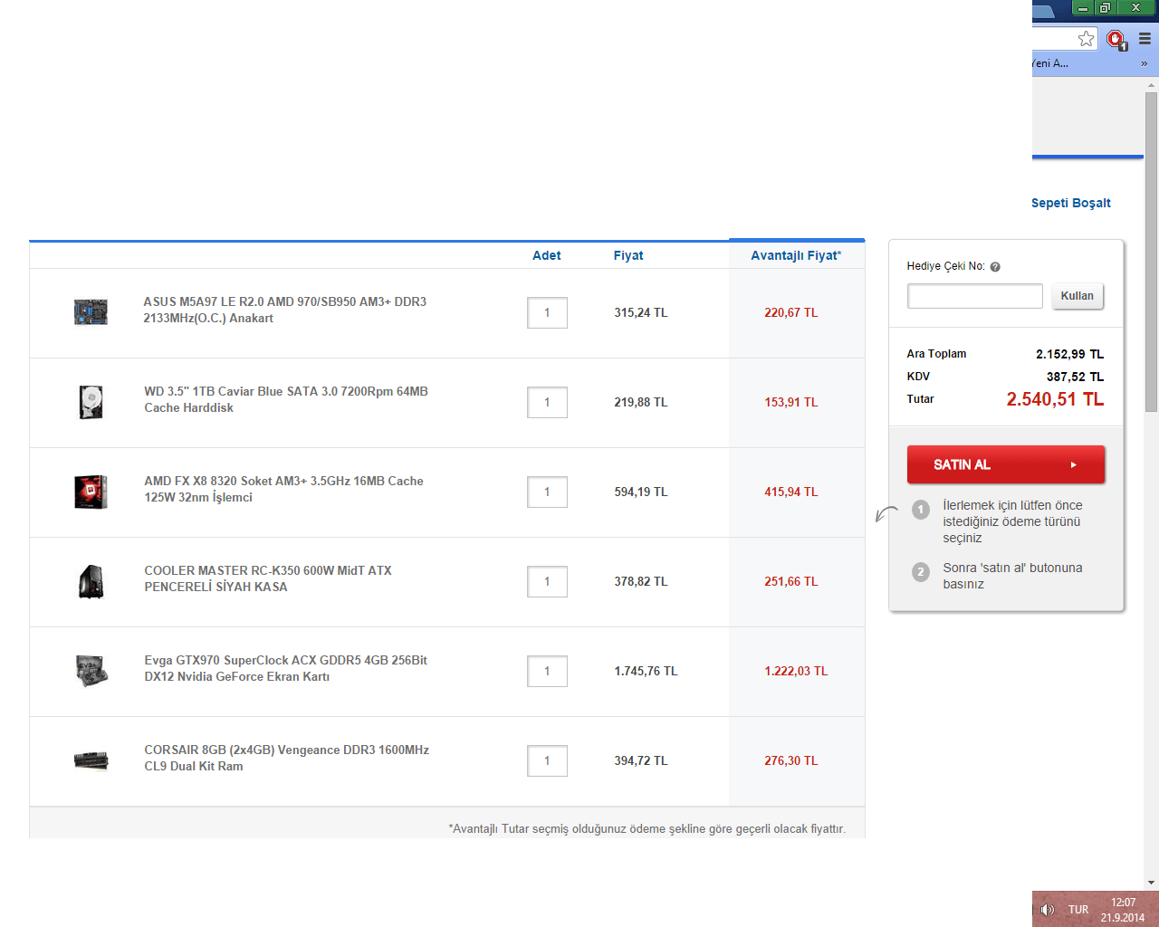This screenshot has width=1159, height=927.
Task: Click the 220,67 TL discounted price
Action: (x=790, y=312)
